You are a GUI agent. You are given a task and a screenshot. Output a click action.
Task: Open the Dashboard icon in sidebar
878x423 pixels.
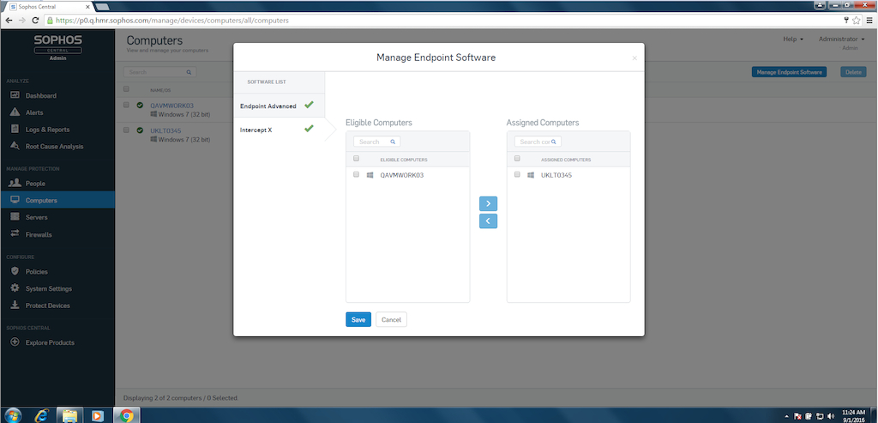click(x=15, y=95)
